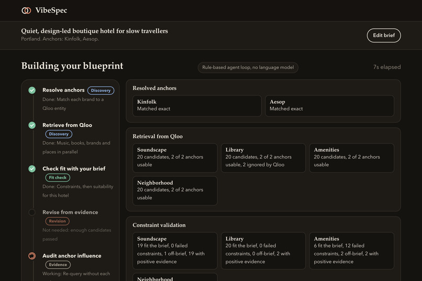This screenshot has width=422, height=281.
Task: Click the 'Retrieval from Qloo' section heading
Action: 158,137
